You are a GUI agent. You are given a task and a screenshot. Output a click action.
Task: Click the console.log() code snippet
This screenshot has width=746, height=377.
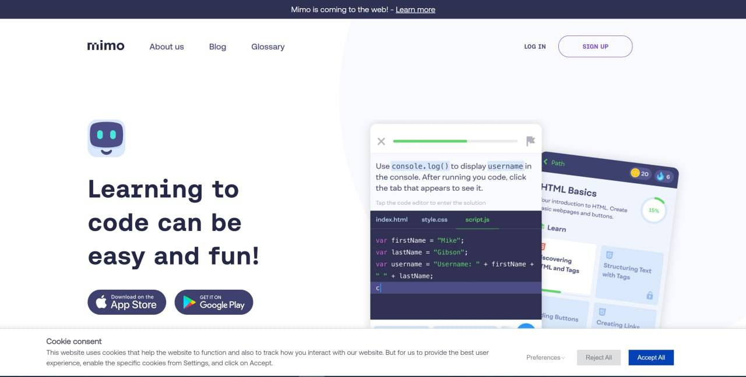420,166
